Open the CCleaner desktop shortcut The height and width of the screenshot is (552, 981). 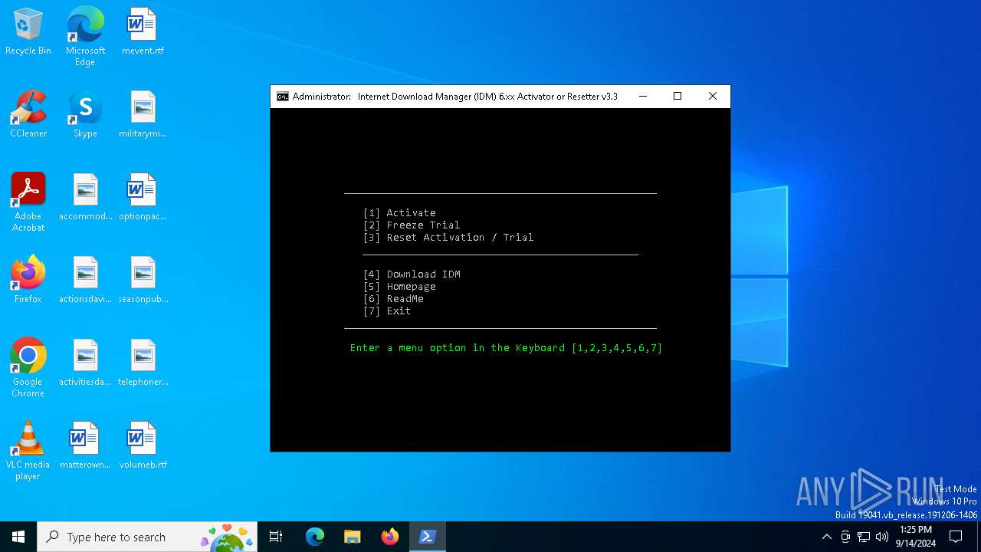pos(28,115)
